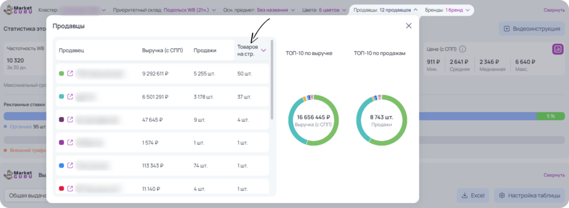Open the Видеоинструкция video guide

pyautogui.click(x=532, y=29)
